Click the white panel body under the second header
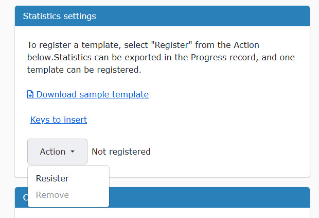The height and width of the screenshot is (218, 319). pyautogui.click(x=163, y=213)
